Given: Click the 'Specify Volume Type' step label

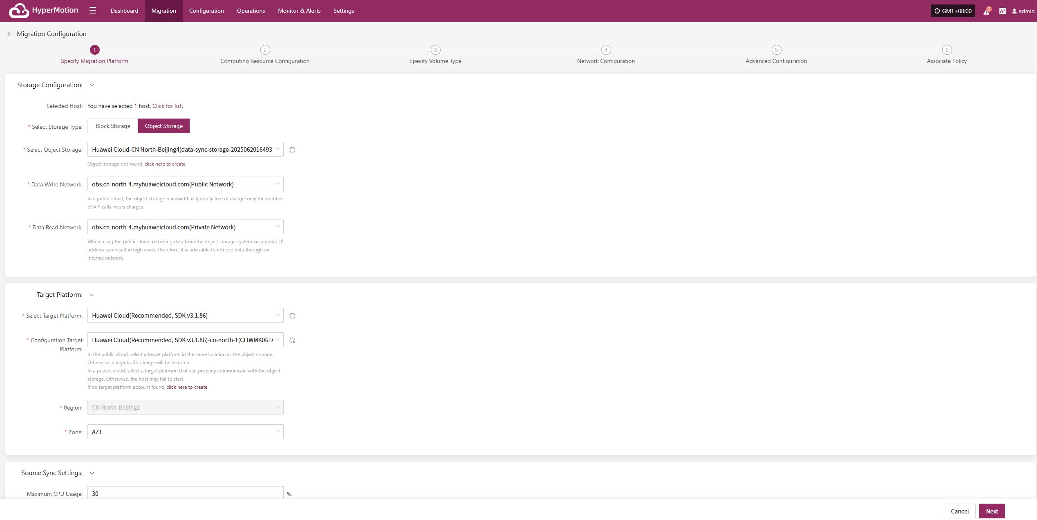Looking at the screenshot, I should pyautogui.click(x=435, y=61).
